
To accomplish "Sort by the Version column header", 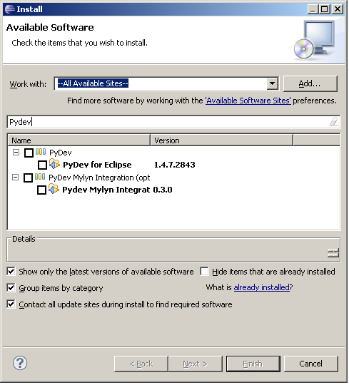I will [x=222, y=140].
